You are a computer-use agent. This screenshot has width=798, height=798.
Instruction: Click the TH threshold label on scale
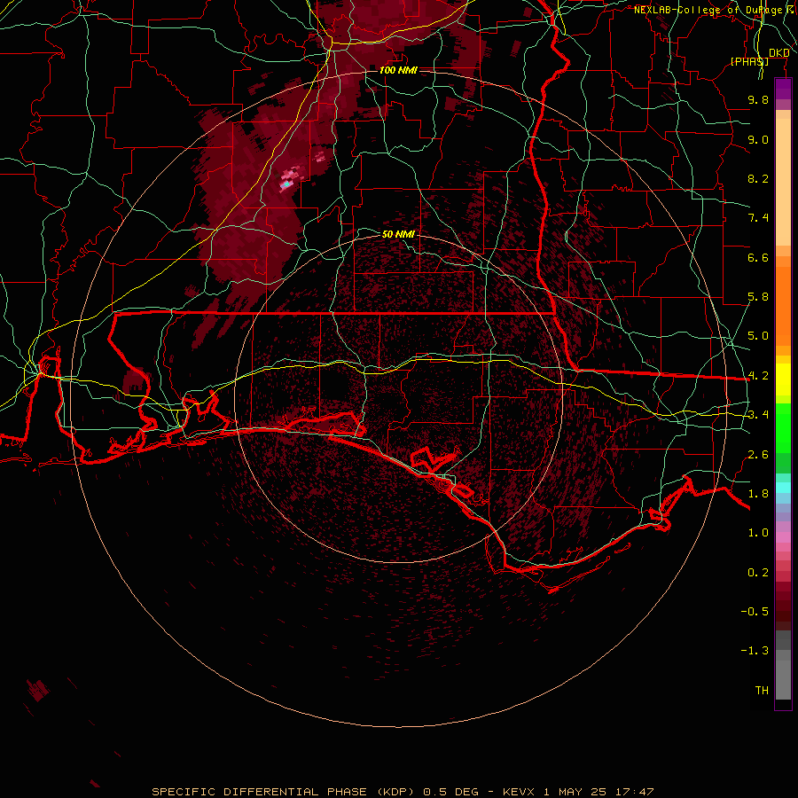[762, 691]
